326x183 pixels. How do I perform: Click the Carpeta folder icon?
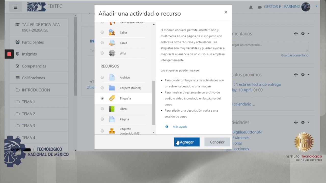tap(112, 88)
